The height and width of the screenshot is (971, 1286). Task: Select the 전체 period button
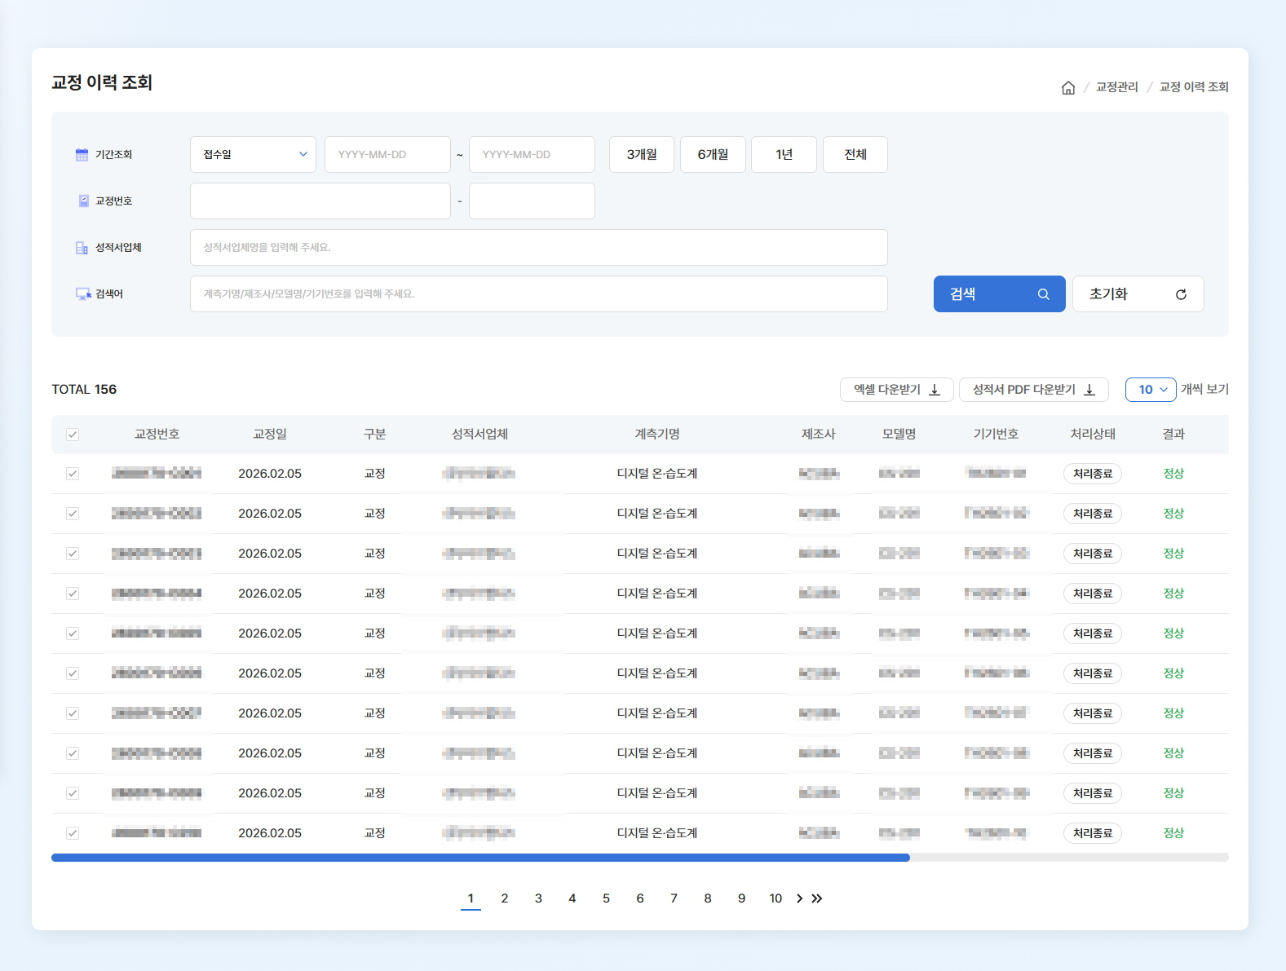(x=855, y=155)
